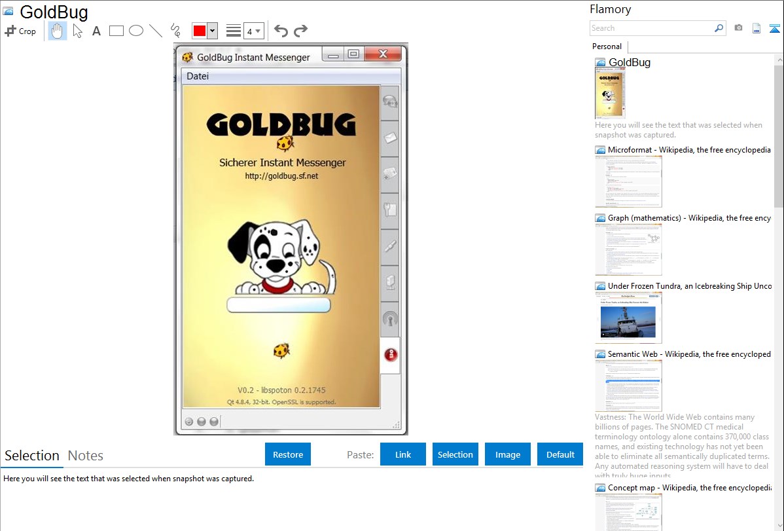Select the Microformat - Wikipedia snapshot title
The width and height of the screenshot is (784, 531).
coord(689,150)
